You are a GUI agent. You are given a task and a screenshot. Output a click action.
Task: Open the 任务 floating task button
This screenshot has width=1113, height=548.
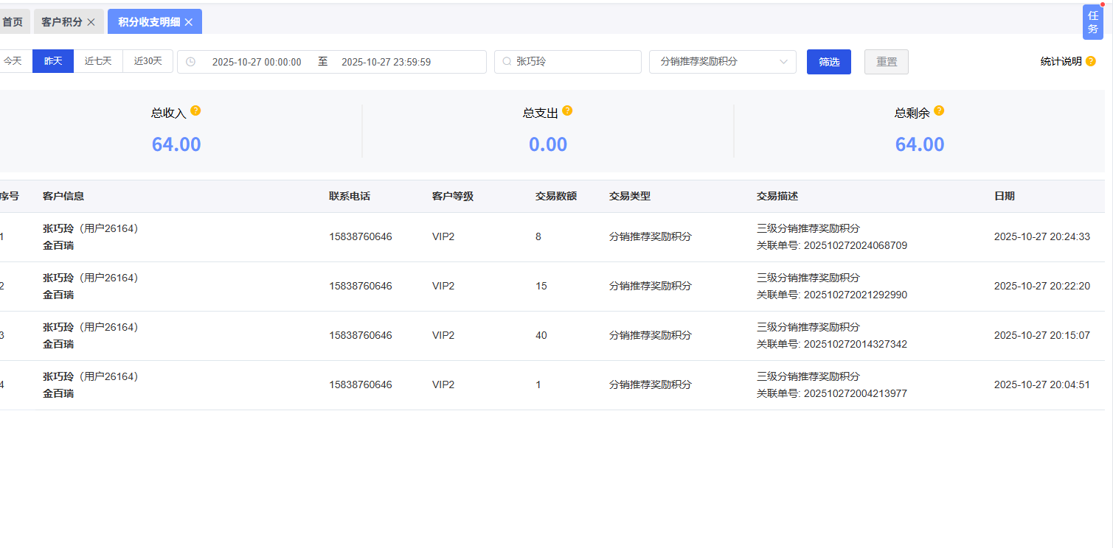click(1093, 22)
